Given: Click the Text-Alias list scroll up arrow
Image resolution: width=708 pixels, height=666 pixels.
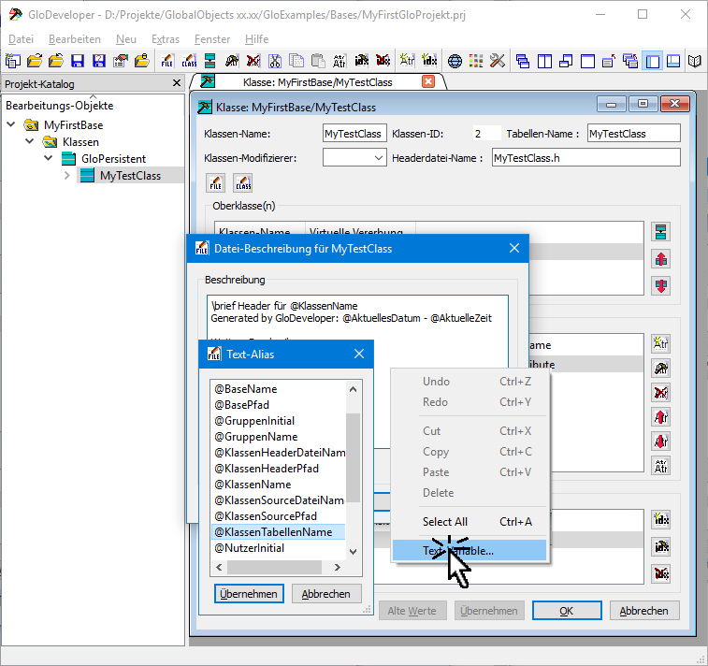Looking at the screenshot, I should tap(354, 389).
